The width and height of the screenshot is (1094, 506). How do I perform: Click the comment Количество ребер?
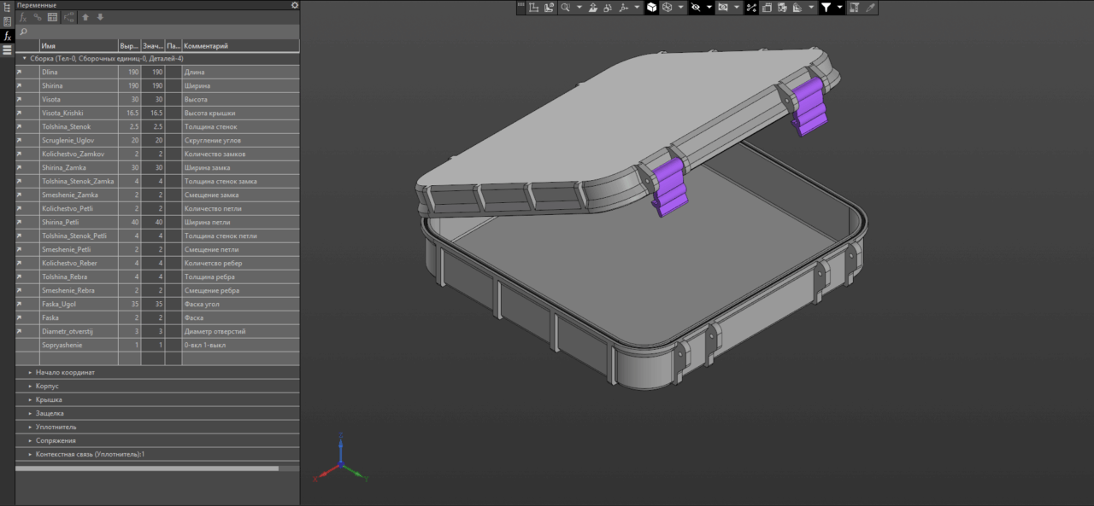[x=214, y=264]
